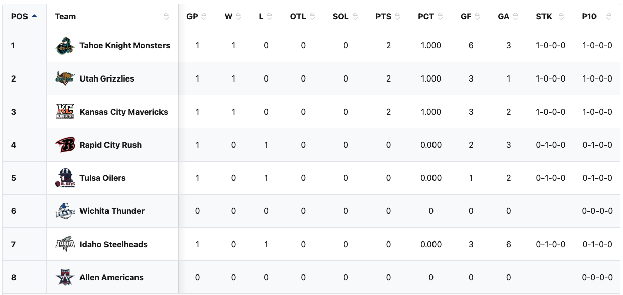Click the Tahoe Knight Monsters team logo
623x295 pixels.
coord(65,46)
